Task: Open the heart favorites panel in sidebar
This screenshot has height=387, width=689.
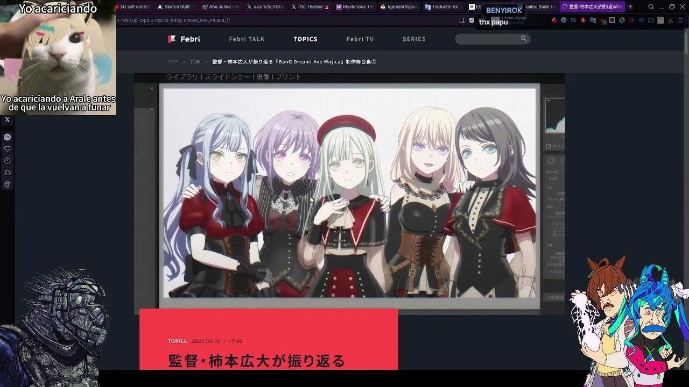Action: [x=8, y=149]
